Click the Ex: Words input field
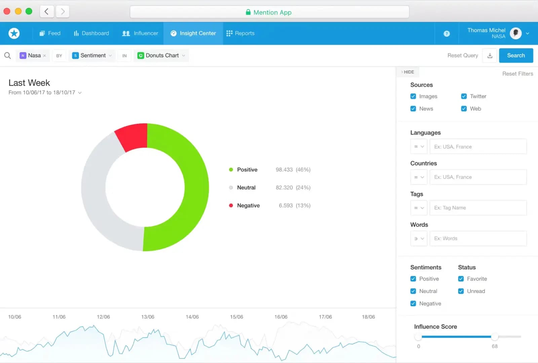Viewport: 538px width, 363px height. (478, 238)
